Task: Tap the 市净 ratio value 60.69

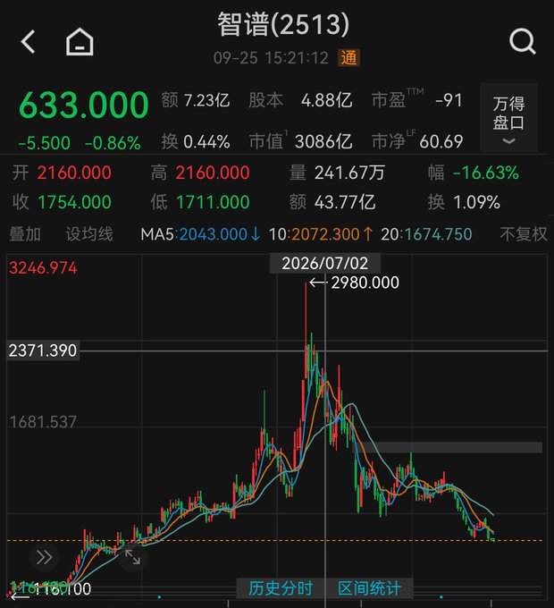Action: click(x=441, y=141)
